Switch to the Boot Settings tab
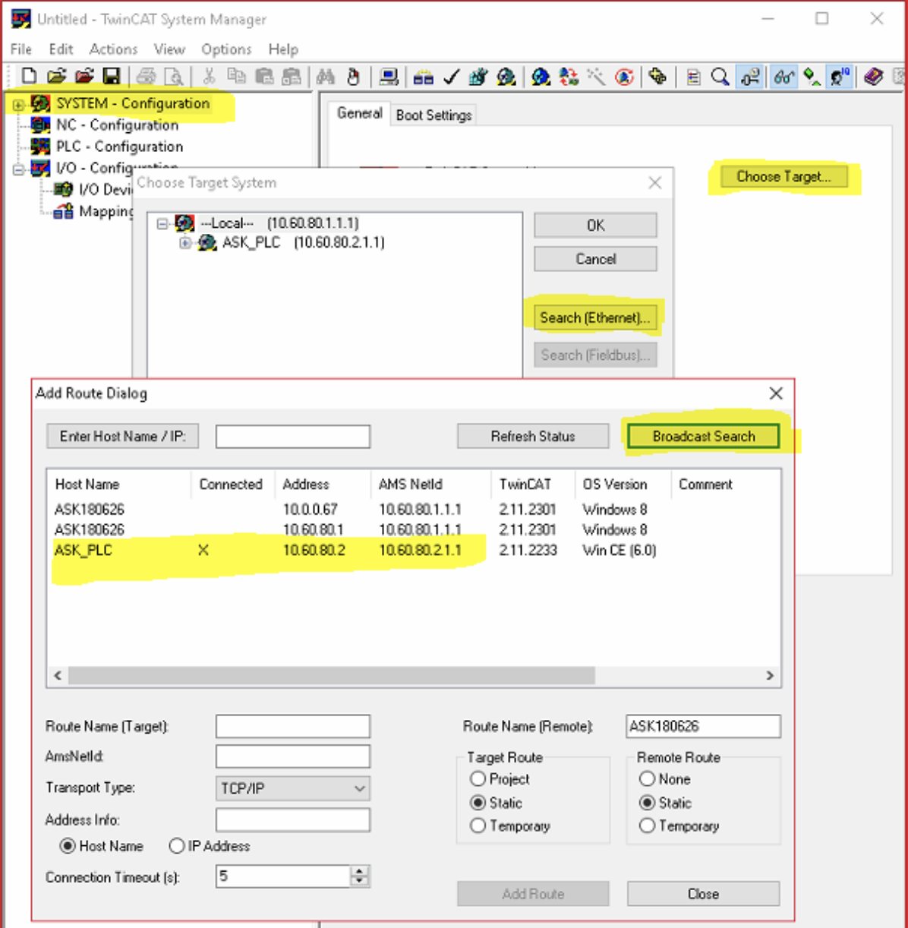The image size is (908, 928). (434, 115)
